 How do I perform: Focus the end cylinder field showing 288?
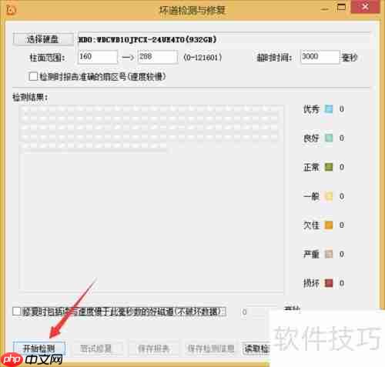coord(158,57)
